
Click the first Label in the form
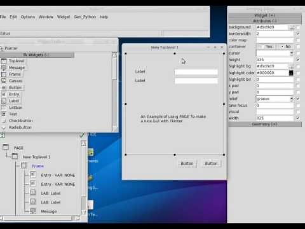coord(140,72)
